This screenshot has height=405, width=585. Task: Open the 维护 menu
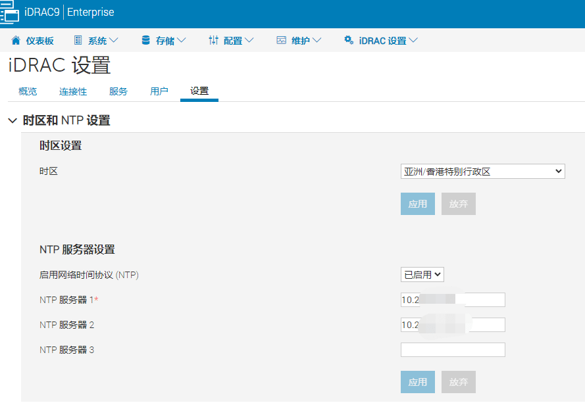point(295,40)
